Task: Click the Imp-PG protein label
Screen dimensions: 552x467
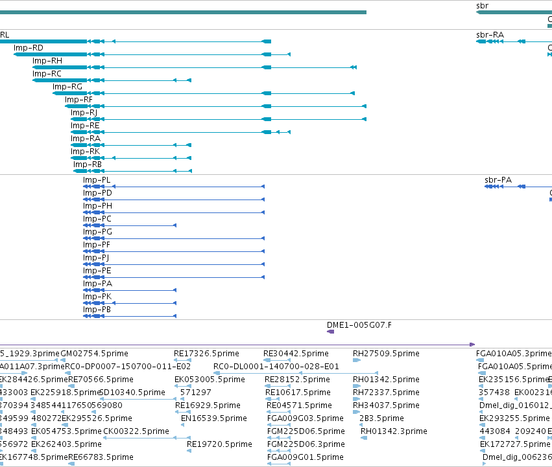Action: pos(97,232)
